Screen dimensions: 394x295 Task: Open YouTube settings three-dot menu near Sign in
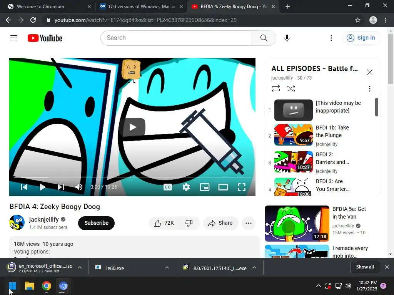click(x=331, y=38)
